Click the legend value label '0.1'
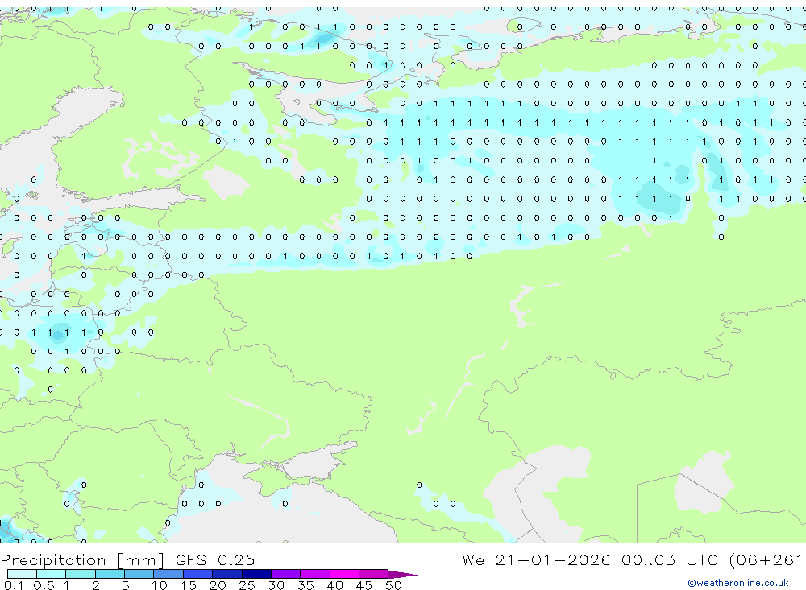Viewport: 806px width, 590px height. 14,585
